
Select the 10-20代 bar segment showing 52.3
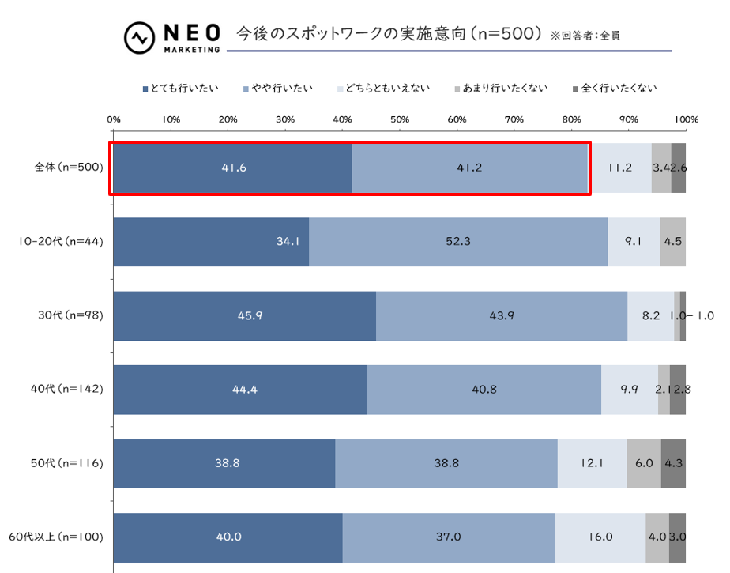(x=458, y=242)
